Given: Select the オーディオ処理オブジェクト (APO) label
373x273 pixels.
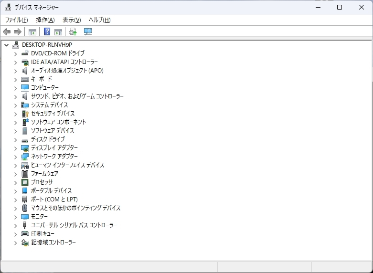Looking at the screenshot, I should point(67,70).
